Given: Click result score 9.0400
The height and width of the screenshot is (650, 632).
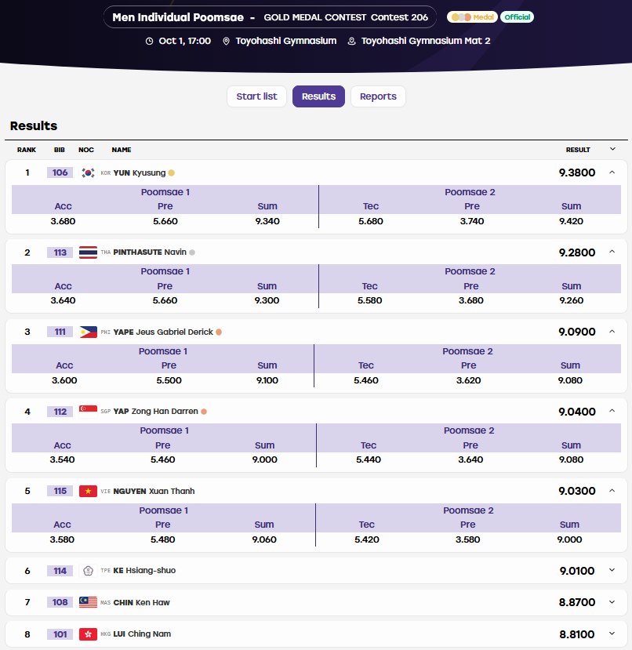Looking at the screenshot, I should tap(577, 412).
